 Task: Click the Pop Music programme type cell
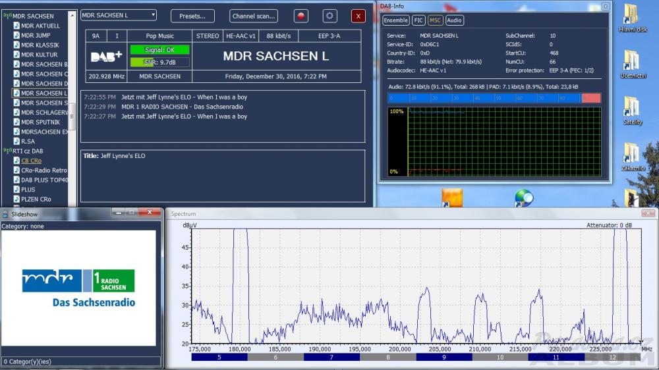(x=159, y=36)
